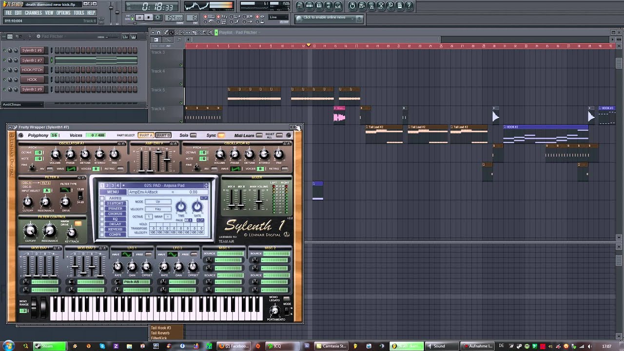Enable the DISTORT effect checkbox
Screen dimensions: 624x351
tap(102, 203)
